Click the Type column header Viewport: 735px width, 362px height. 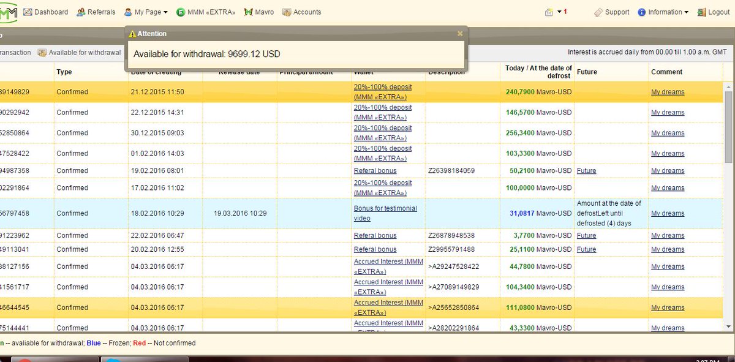click(64, 72)
